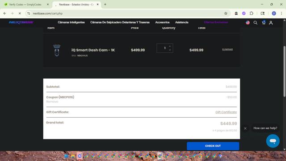This screenshot has width=286, height=161.
Task: Open the side panel icon in Chrome toolbar
Action: point(262,13)
